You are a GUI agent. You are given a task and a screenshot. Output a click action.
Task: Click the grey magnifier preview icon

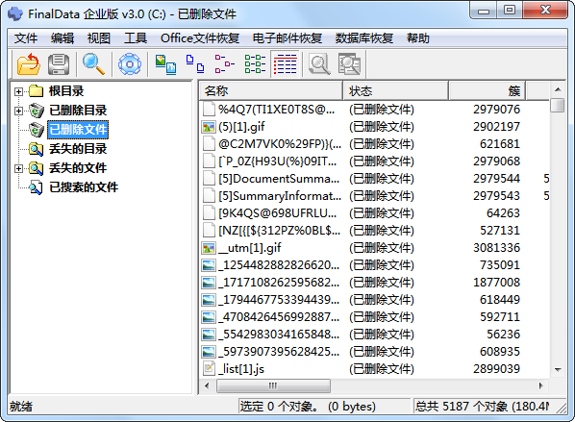click(320, 64)
